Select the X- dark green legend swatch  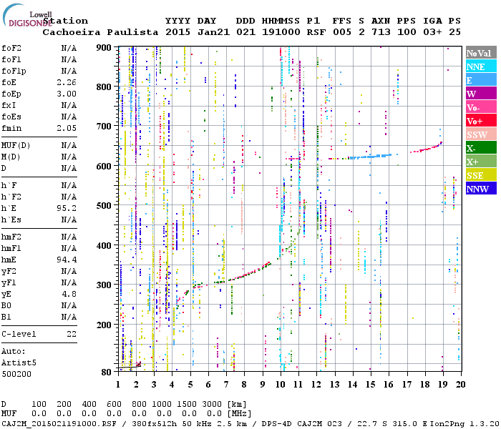click(481, 148)
